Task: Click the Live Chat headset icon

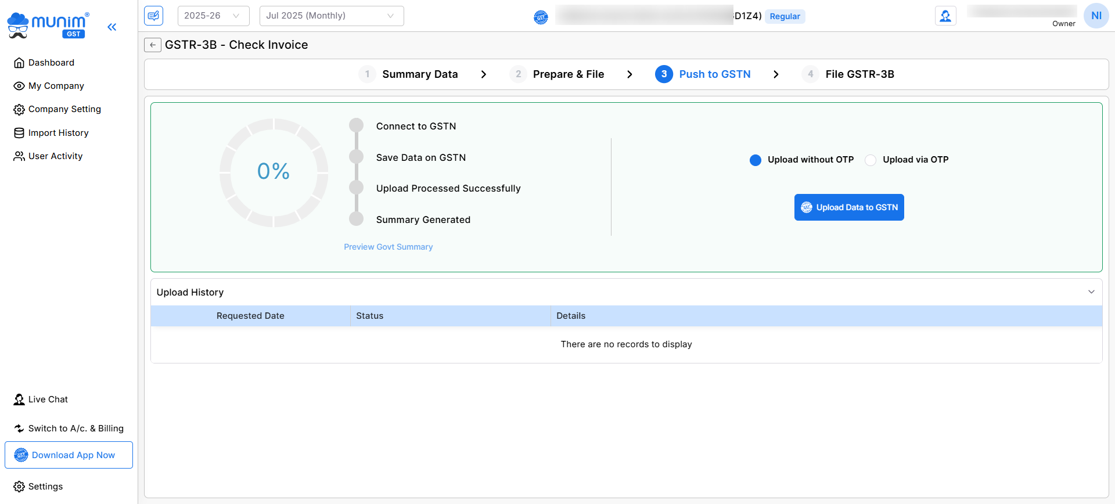Action: [x=19, y=399]
